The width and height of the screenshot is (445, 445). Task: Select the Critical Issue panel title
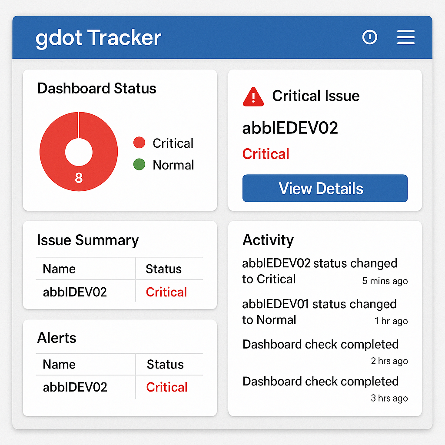316,96
